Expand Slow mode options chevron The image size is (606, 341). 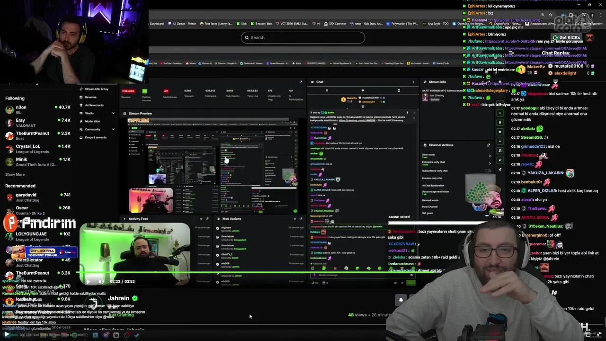point(490,155)
